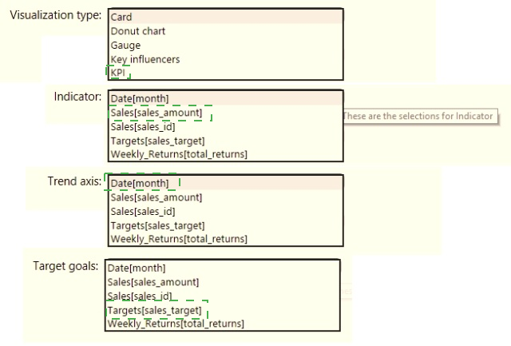Choose Sales[sales_amount] under Indicator

click(156, 113)
